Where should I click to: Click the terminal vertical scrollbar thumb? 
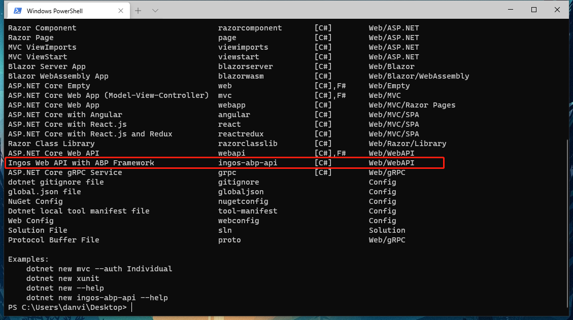pyautogui.click(x=567, y=224)
